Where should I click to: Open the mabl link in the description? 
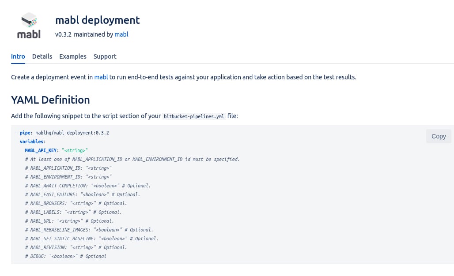101,77
